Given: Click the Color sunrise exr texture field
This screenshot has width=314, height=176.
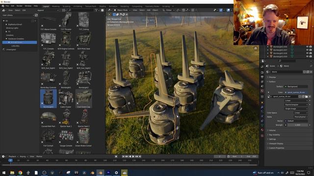Looking at the screenshot, I should coord(296,92).
